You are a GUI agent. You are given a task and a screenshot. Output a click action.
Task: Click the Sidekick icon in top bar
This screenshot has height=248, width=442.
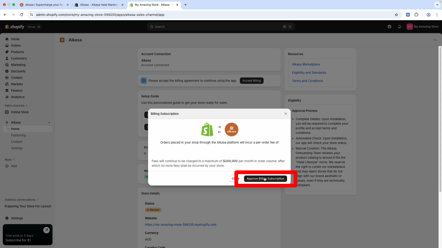tap(390, 27)
